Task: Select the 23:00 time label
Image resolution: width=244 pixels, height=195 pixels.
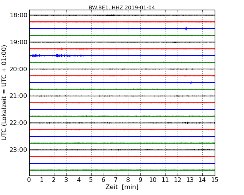Action: pos(18,150)
